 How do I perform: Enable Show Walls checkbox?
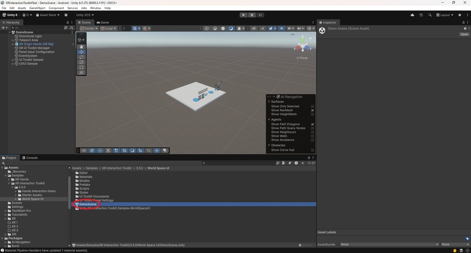tap(312, 136)
